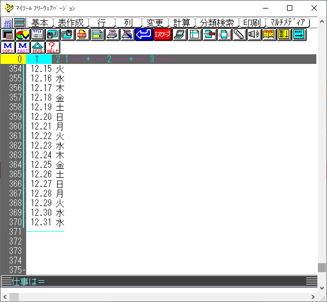Screen dimensions: 327x302
Task: Click the cell 12.28 月
Action: tap(47, 193)
